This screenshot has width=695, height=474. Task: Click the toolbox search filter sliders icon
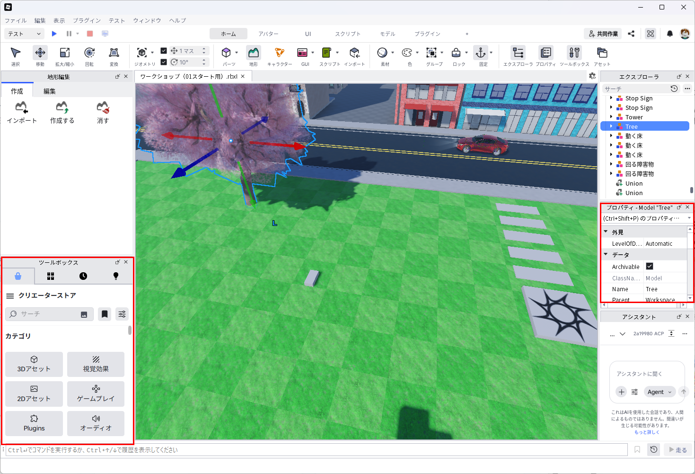point(122,314)
